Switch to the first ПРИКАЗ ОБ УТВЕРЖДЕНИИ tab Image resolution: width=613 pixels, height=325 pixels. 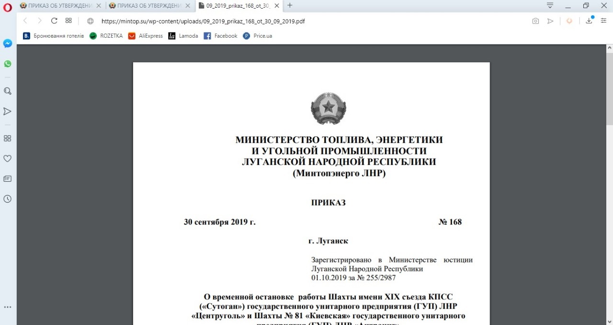pos(60,6)
